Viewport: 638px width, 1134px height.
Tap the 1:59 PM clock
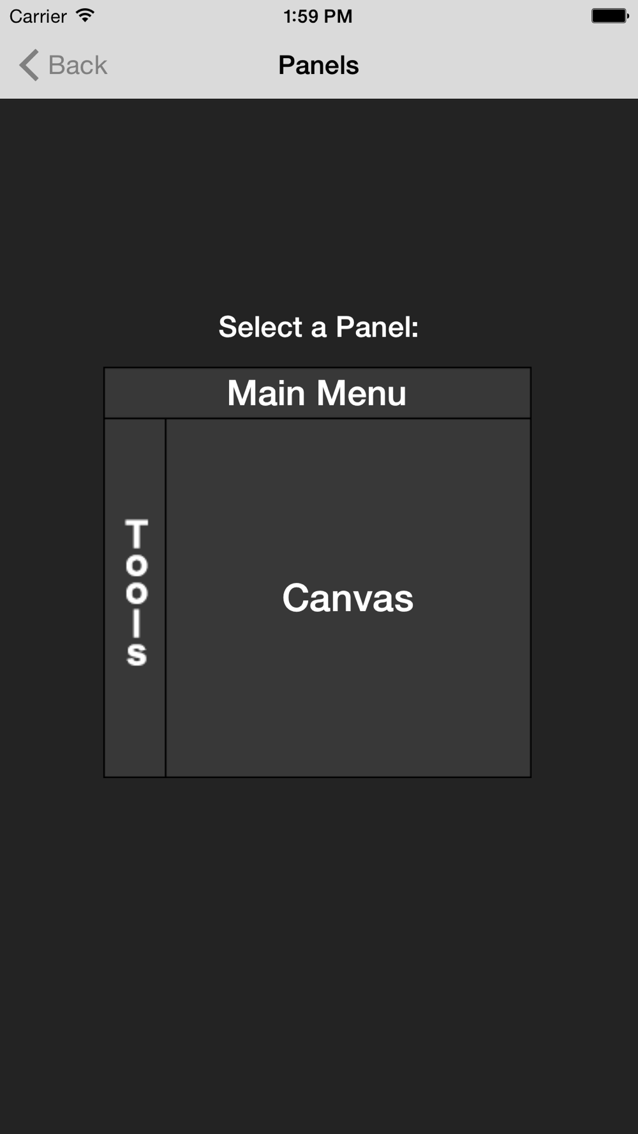click(318, 16)
